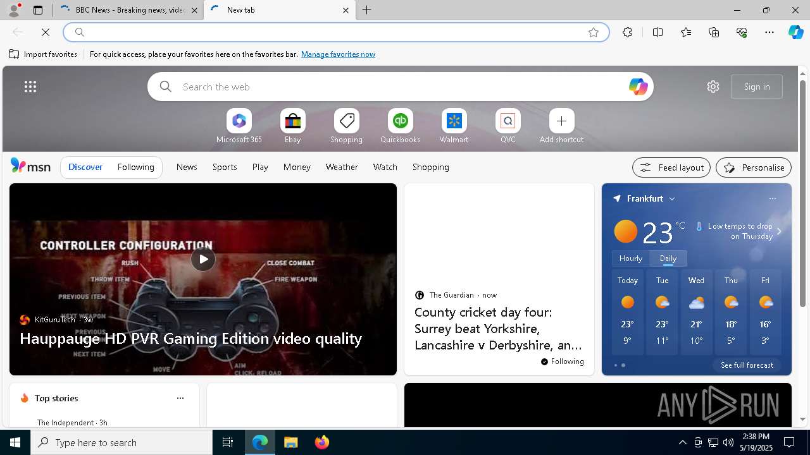Open the Walmart shortcut

pyautogui.click(x=454, y=126)
